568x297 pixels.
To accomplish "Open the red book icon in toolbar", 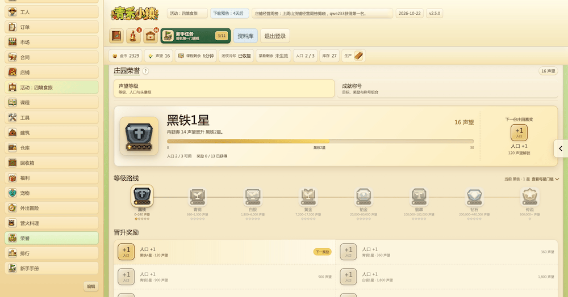I will 116,36.
